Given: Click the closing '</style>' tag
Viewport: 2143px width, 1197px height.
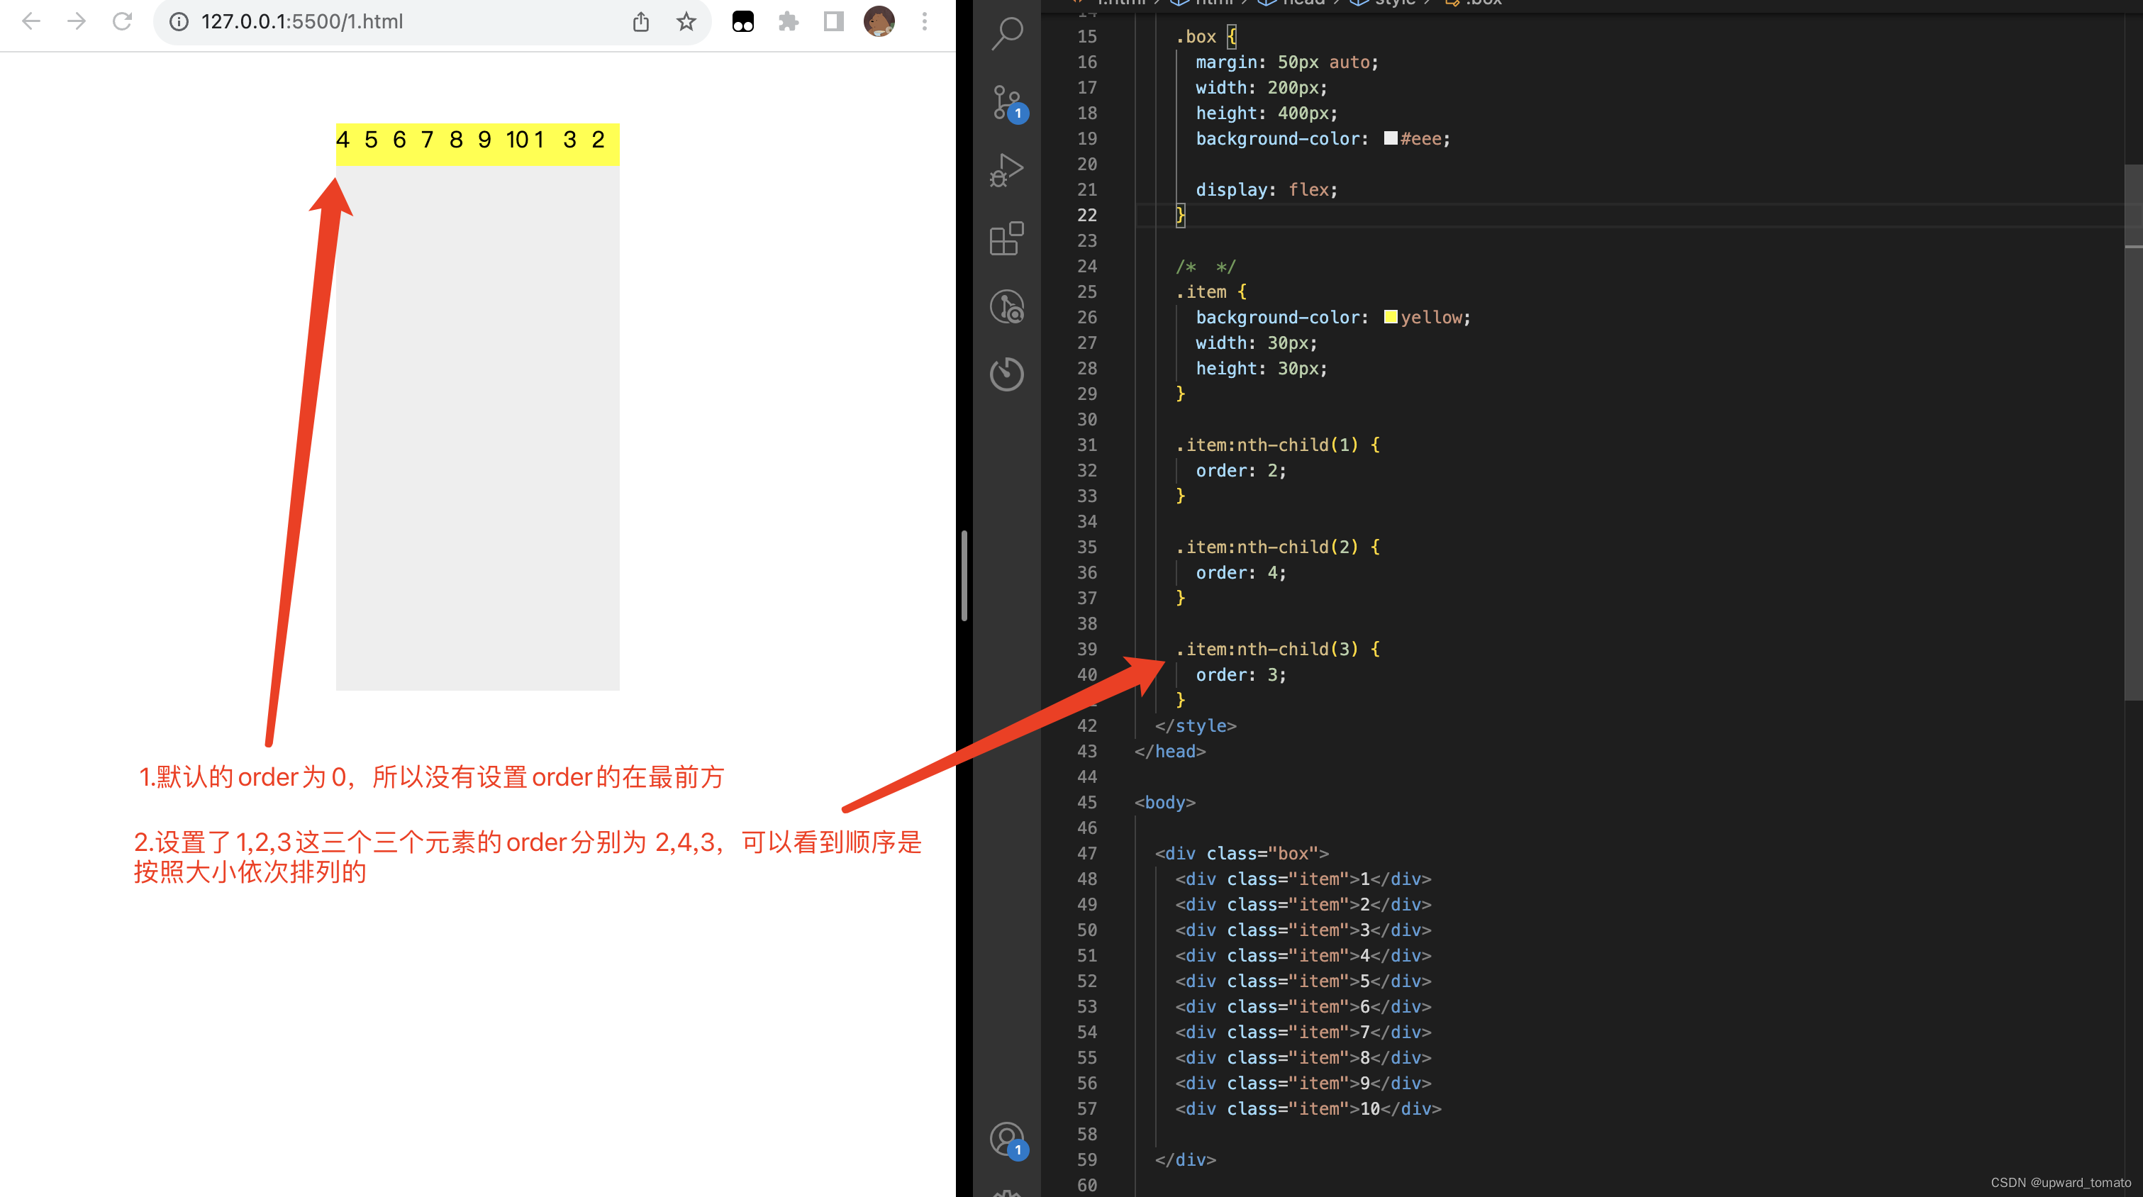Looking at the screenshot, I should point(1196,726).
